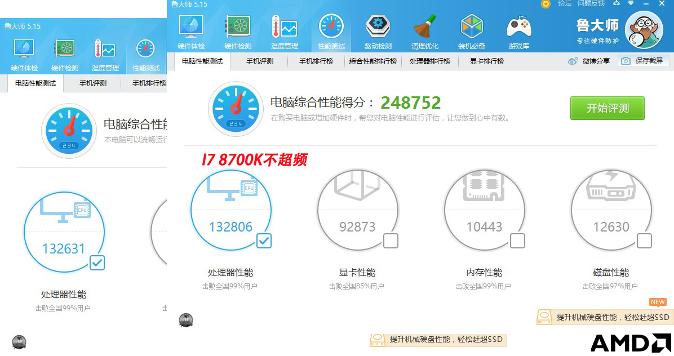
Task: Click the 磁盘性能 label
Action: (x=611, y=273)
